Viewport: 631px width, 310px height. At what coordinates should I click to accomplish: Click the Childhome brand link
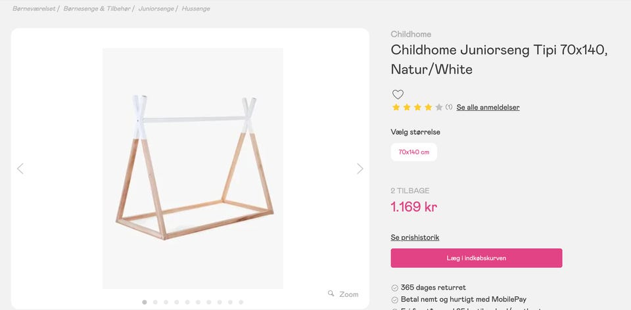(411, 34)
